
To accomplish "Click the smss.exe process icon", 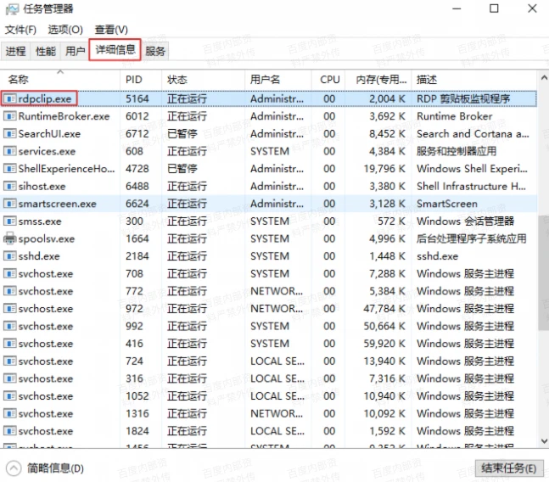I will 10,221.
